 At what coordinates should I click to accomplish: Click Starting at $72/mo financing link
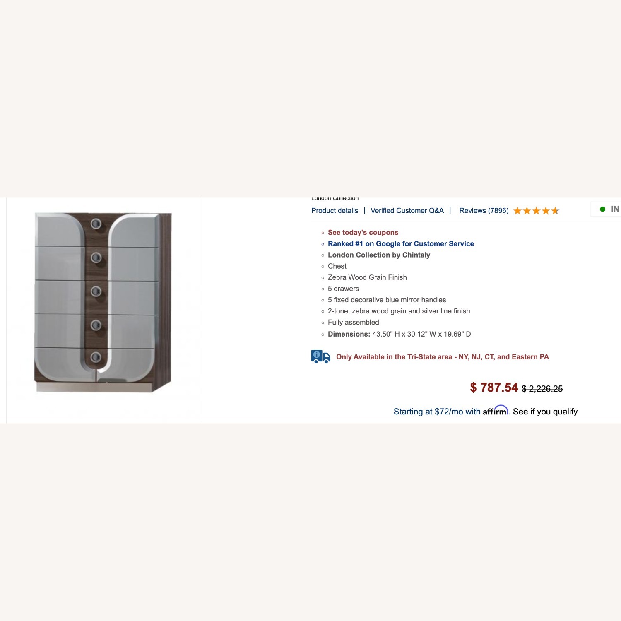(x=437, y=412)
